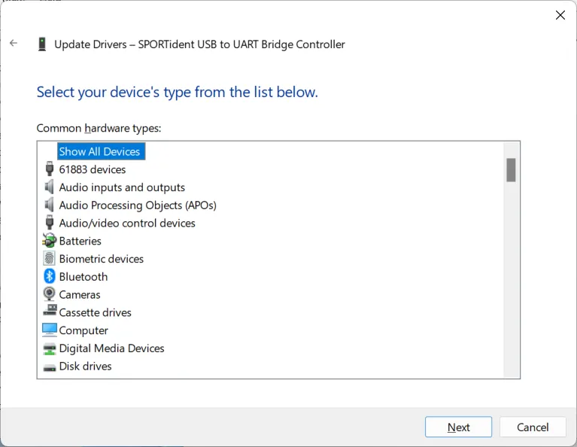This screenshot has height=447, width=577.
Task: Click the Biometric devices fingerprint icon
Action: (50, 259)
